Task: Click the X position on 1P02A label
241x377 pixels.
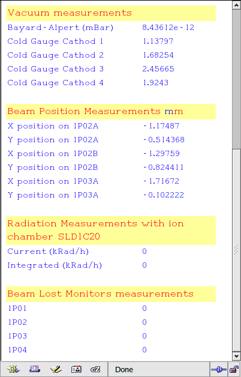Action: (x=53, y=126)
